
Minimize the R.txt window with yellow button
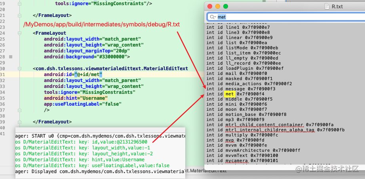pyautogui.click(x=218, y=6)
